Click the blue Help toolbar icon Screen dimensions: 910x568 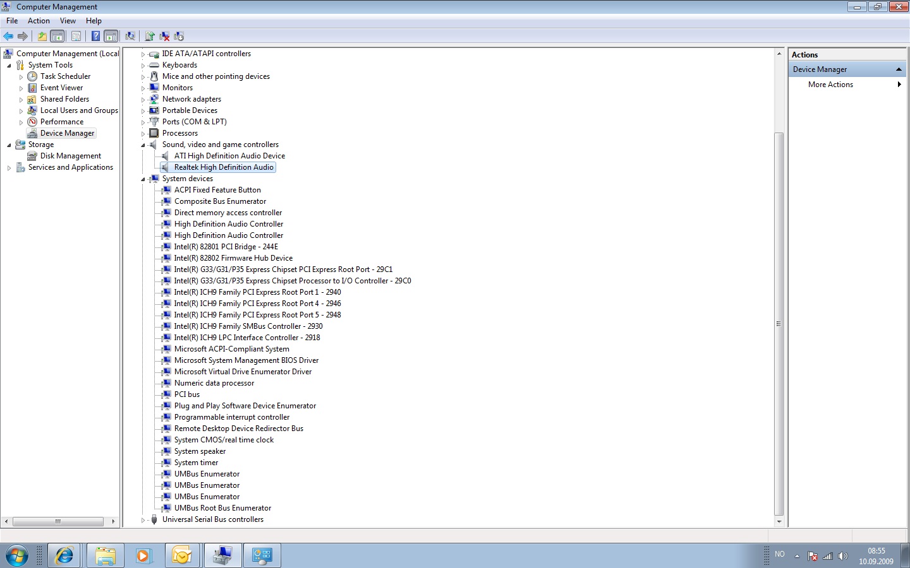click(95, 36)
